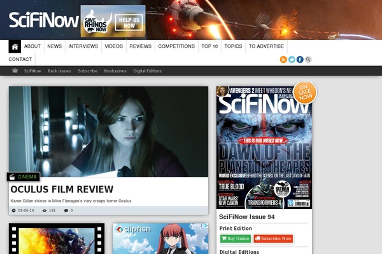Open the RSS feed icon
The image size is (382, 254).
(x=283, y=59)
